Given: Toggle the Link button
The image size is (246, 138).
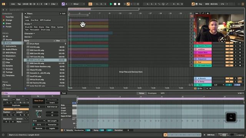Looking at the screenshot, I should [x=13, y=4].
